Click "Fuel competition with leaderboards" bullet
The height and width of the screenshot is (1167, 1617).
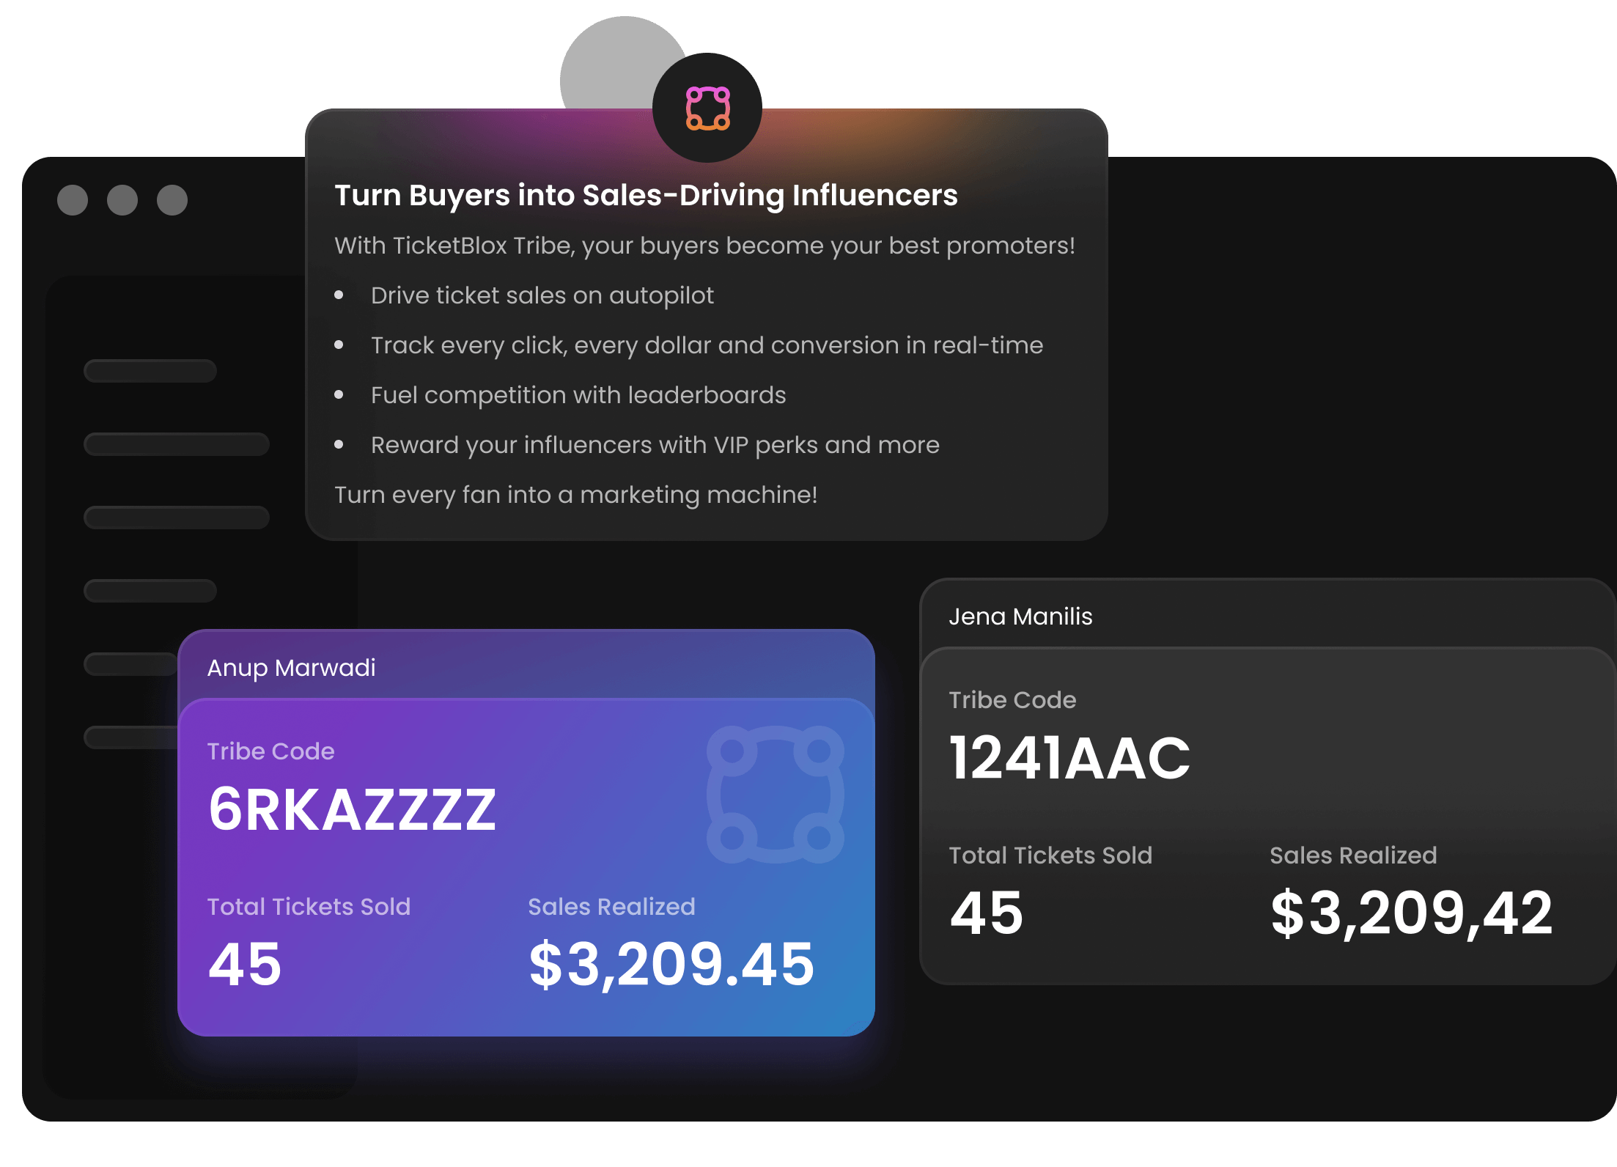(578, 395)
